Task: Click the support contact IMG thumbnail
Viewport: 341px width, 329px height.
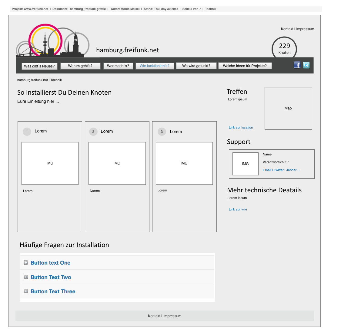Action: [245, 164]
